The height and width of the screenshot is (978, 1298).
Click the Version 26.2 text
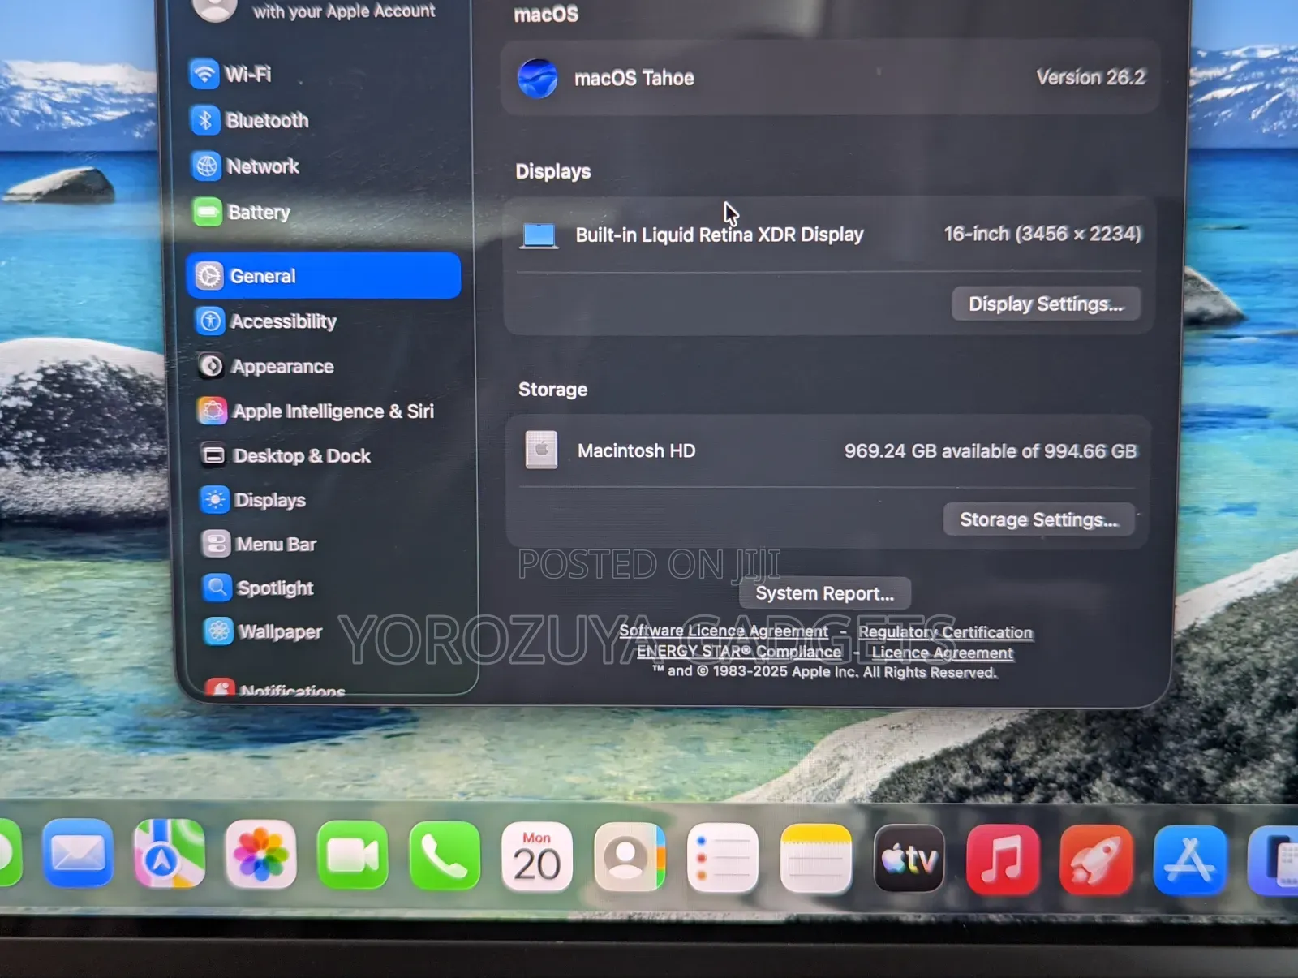click(x=1090, y=77)
